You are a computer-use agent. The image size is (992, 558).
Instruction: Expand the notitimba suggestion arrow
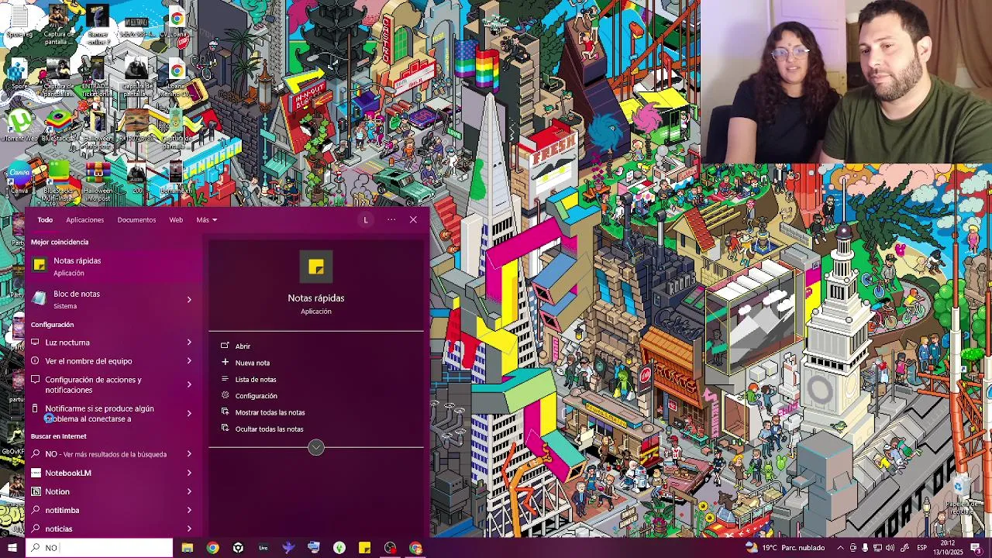(189, 510)
